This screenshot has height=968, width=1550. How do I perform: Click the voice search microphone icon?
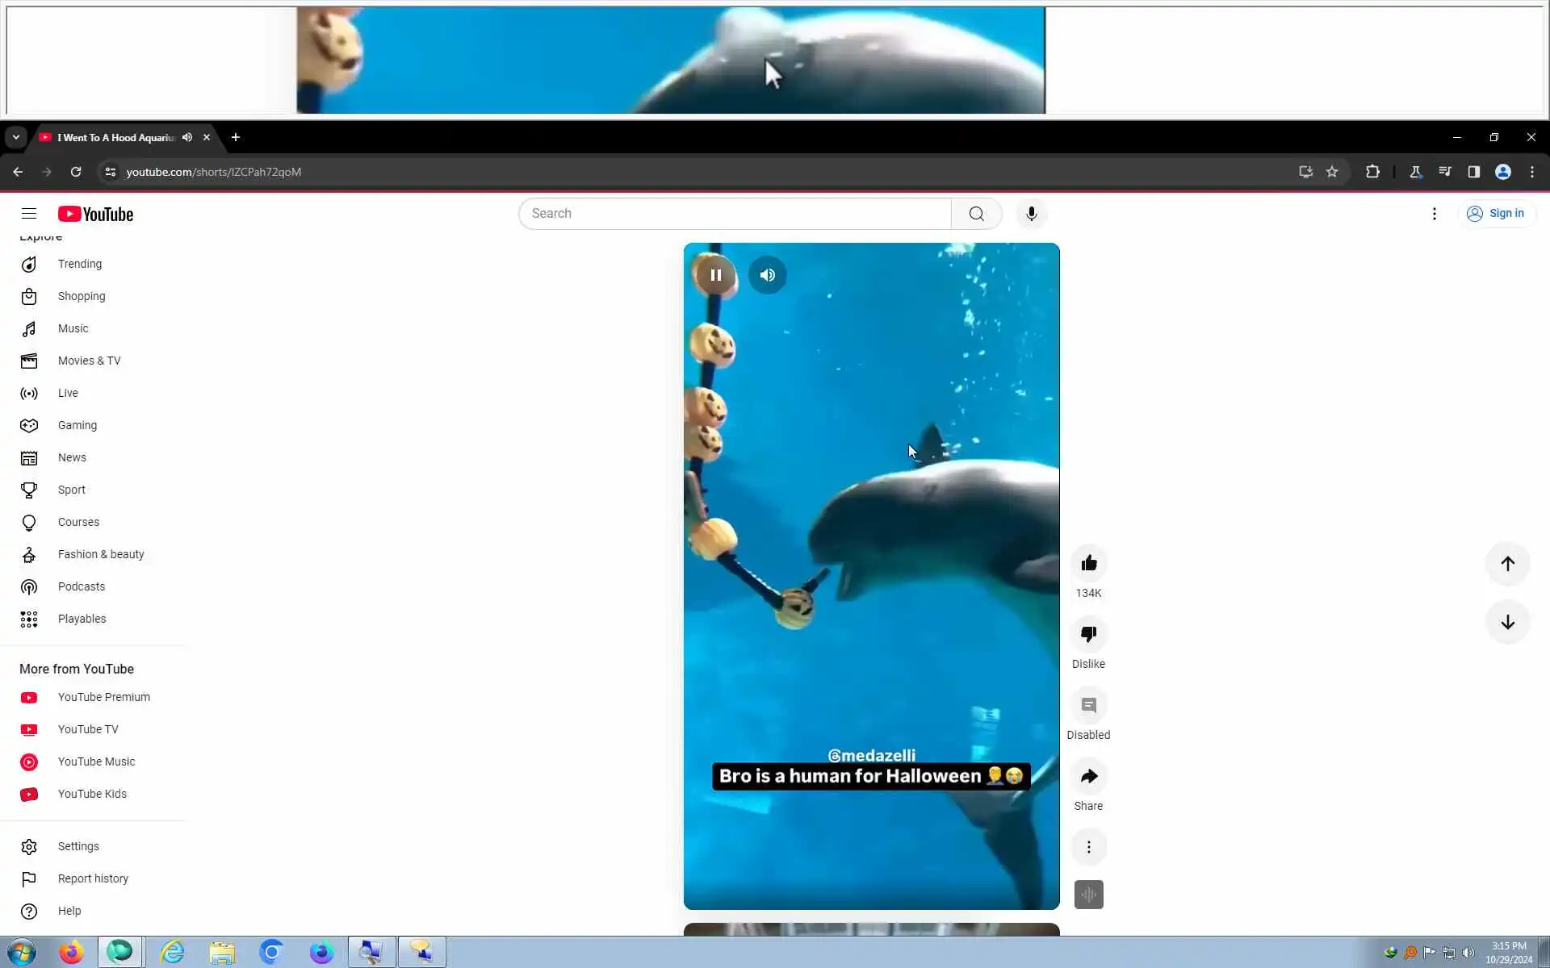coord(1031,214)
